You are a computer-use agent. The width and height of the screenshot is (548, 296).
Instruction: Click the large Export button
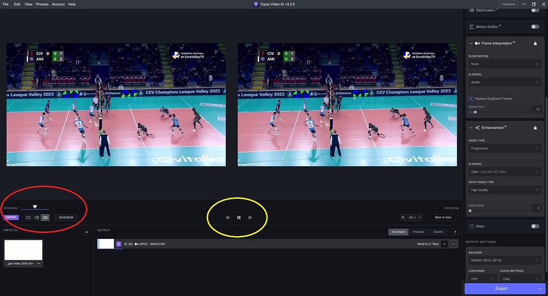501,289
